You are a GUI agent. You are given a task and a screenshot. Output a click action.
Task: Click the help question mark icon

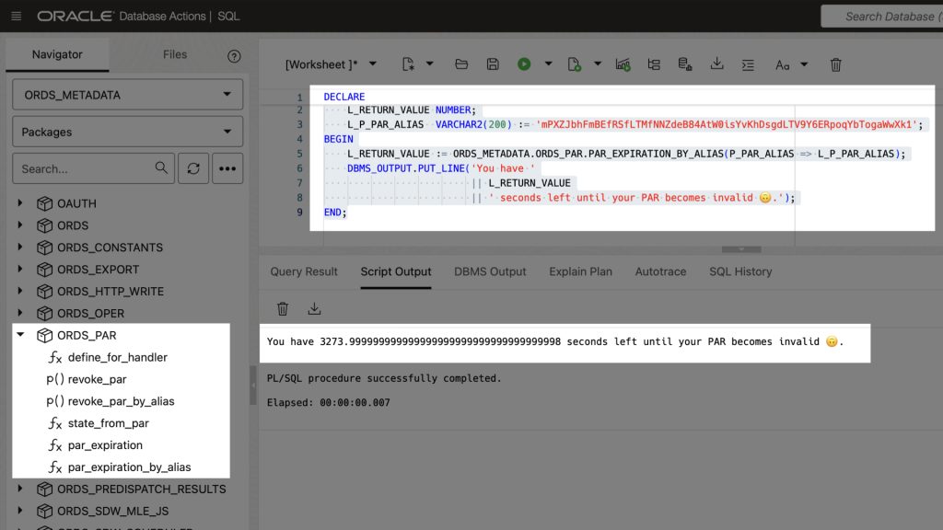pyautogui.click(x=234, y=56)
